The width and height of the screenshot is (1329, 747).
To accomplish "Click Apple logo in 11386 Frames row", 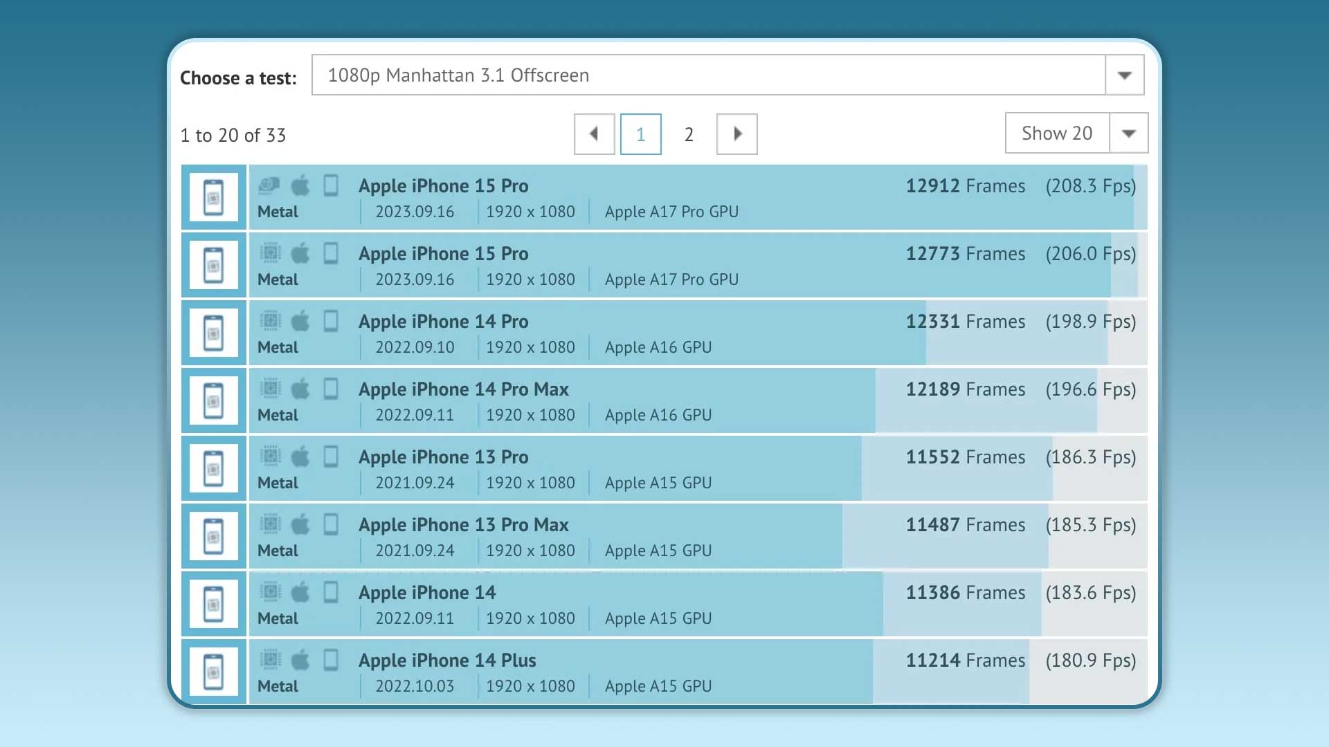I will [300, 591].
